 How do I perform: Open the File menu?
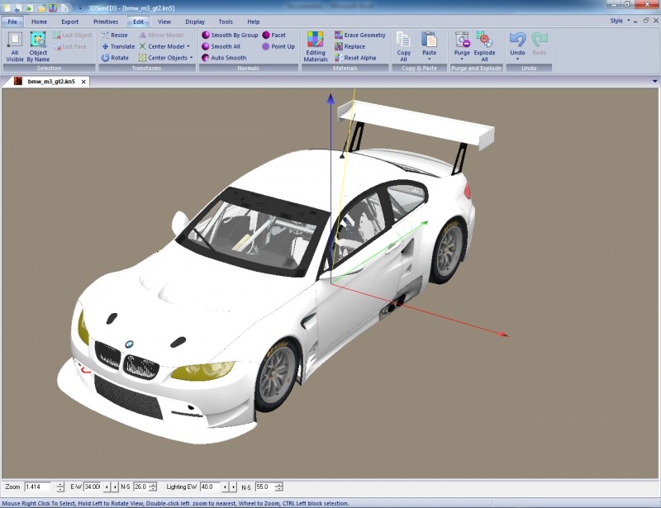(x=12, y=21)
